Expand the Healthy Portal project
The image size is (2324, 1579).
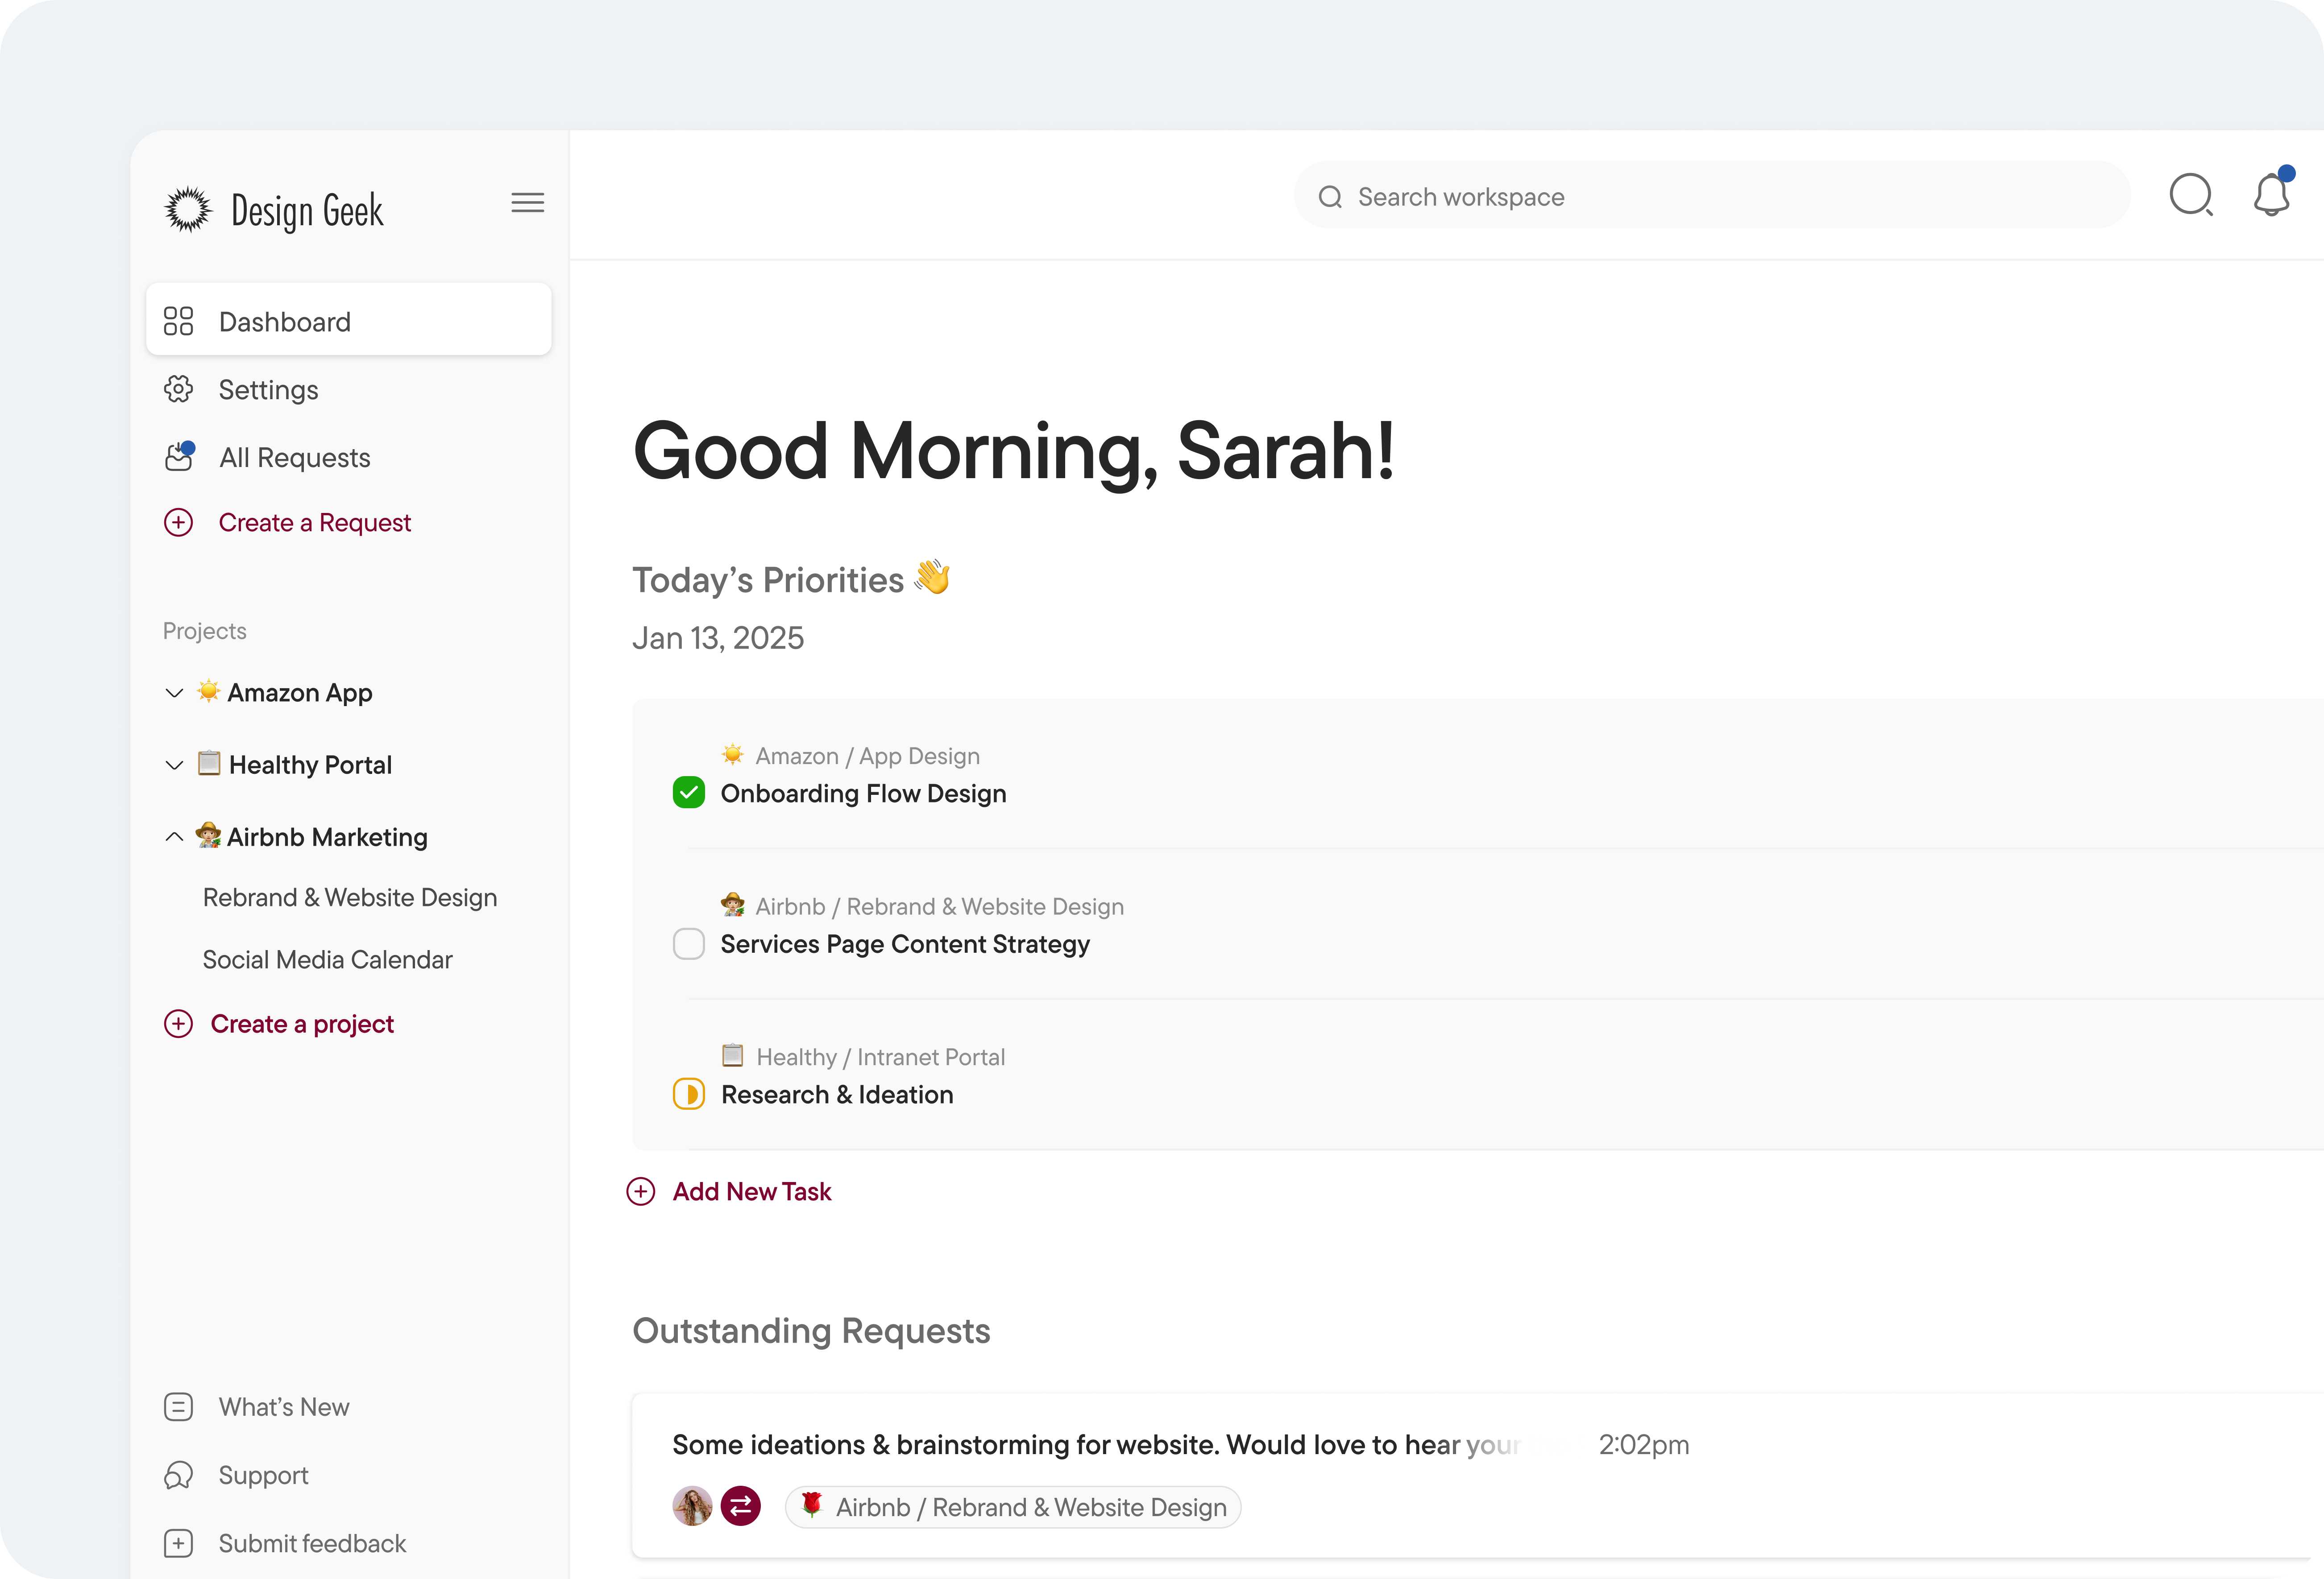click(174, 765)
